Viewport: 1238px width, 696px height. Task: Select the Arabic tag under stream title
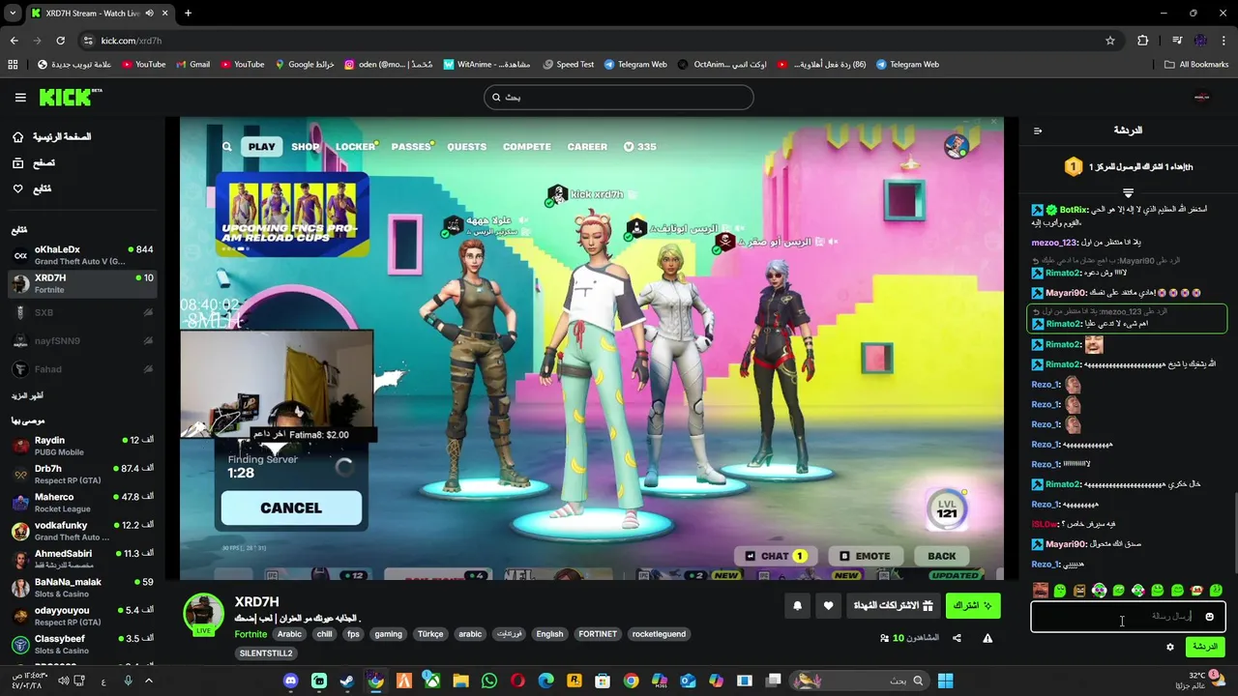click(x=290, y=634)
